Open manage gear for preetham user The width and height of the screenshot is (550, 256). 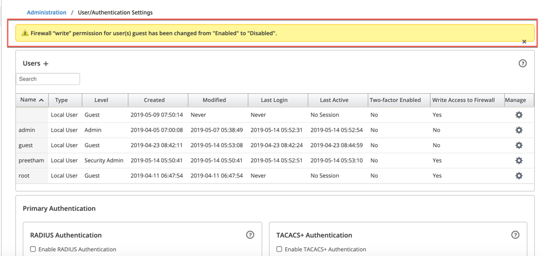pyautogui.click(x=519, y=161)
